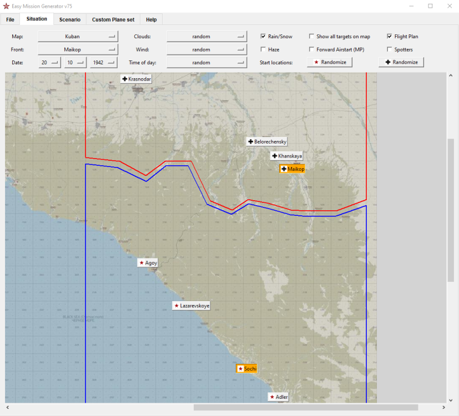Click the Khanskaya airfield marker
This screenshot has height=416, width=459.
pyautogui.click(x=286, y=156)
